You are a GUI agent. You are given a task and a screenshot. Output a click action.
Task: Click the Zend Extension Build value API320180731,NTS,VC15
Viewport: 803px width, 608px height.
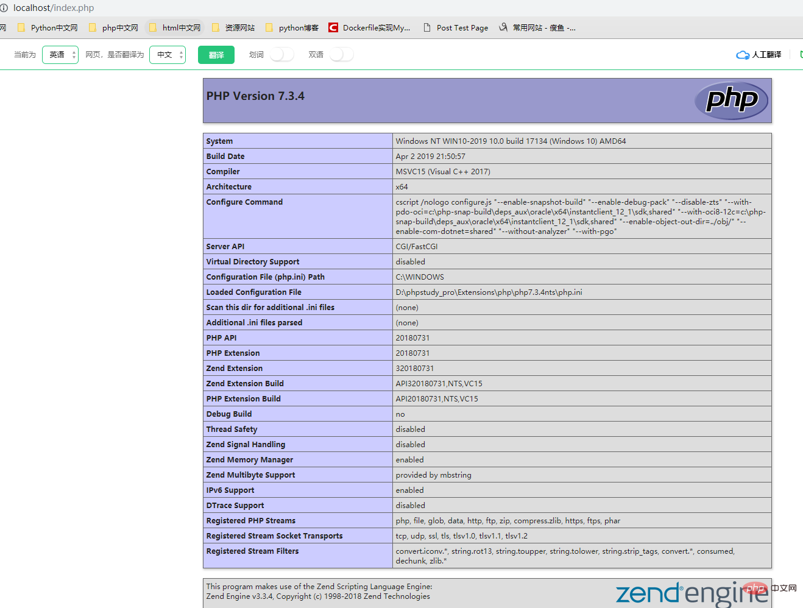[439, 383]
